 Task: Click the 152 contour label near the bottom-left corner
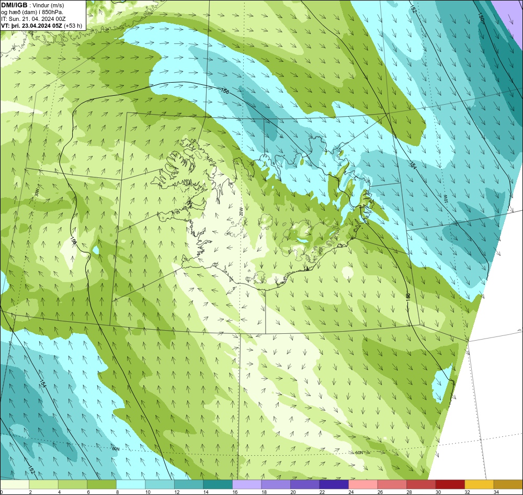click(31, 470)
